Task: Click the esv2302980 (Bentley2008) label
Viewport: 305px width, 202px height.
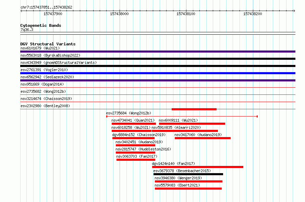Action: 45,106
